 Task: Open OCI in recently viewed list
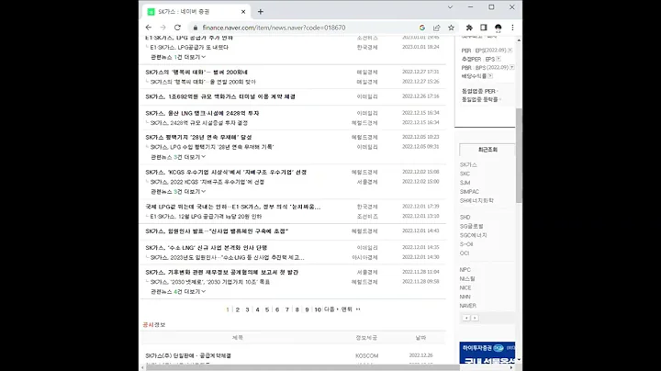[x=465, y=253]
